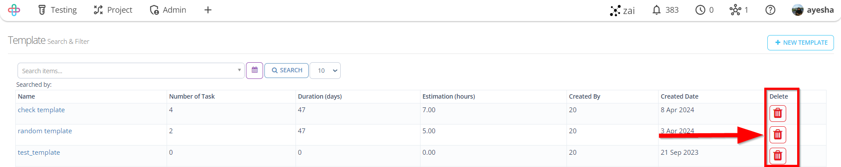Open the help question mark icon

pyautogui.click(x=770, y=10)
